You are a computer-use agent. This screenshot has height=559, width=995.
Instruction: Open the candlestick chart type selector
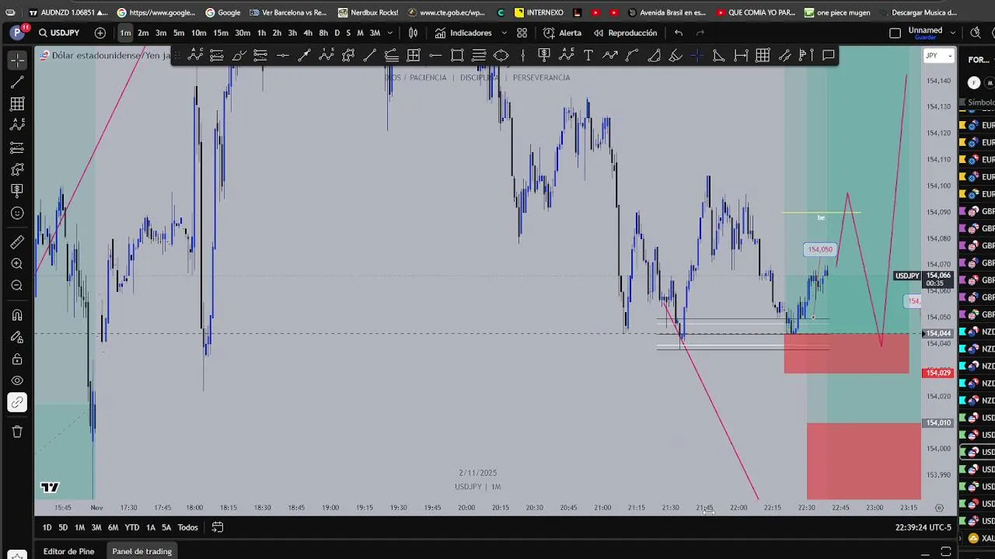[414, 33]
